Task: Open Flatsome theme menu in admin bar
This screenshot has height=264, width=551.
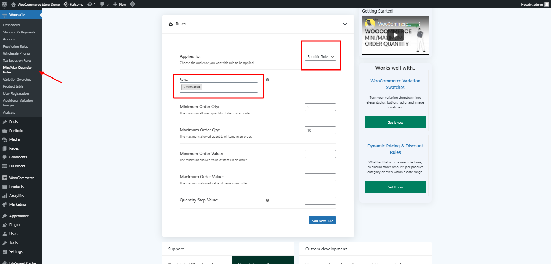Action: click(x=73, y=4)
